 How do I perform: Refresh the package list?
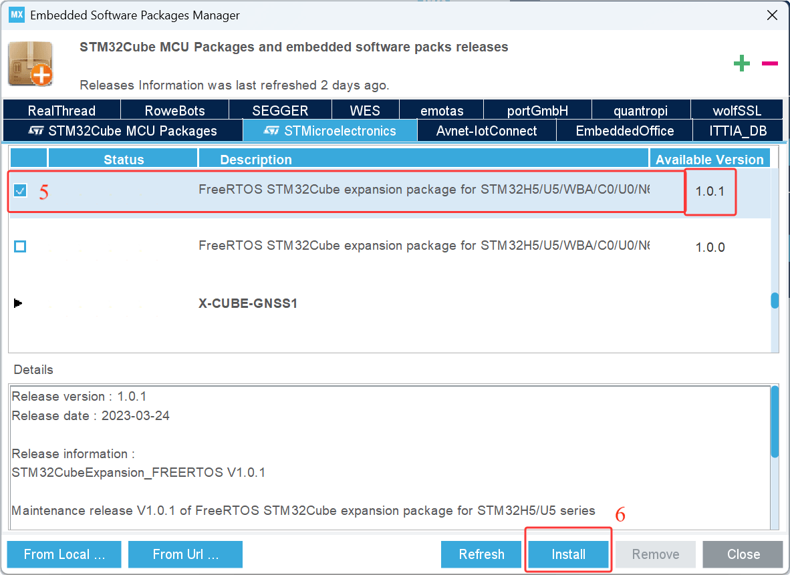coord(481,554)
